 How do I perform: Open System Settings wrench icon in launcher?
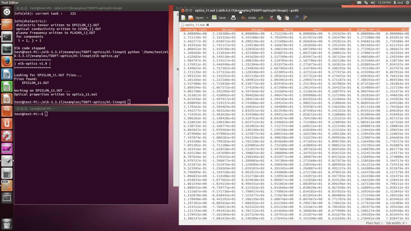pos(7,136)
